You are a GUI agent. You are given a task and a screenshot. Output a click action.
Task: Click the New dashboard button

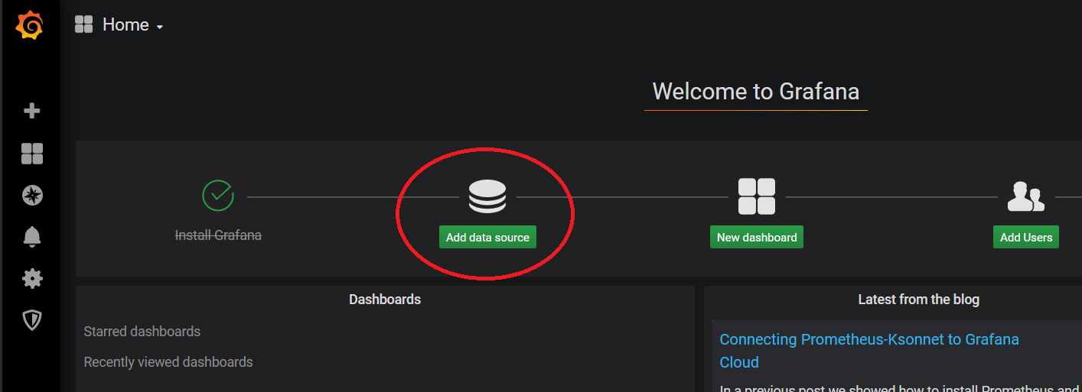757,237
